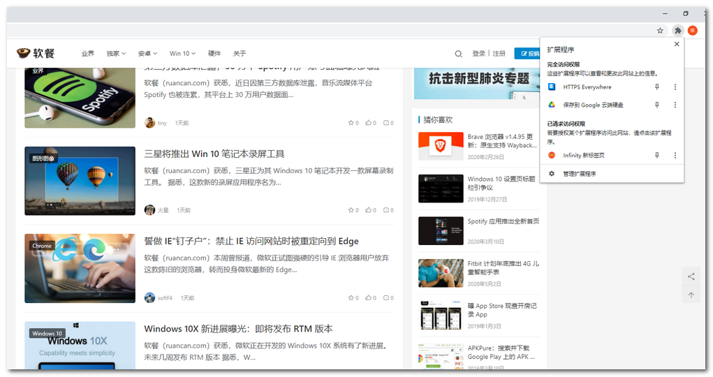Click the HTTPS Everywhere extension icon
713x377 pixels.
(x=552, y=87)
